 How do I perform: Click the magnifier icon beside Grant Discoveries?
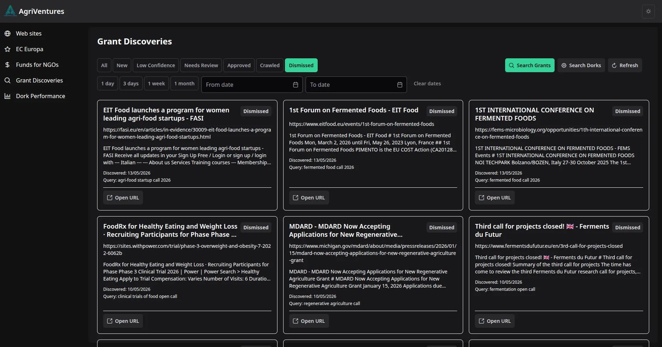pos(7,80)
